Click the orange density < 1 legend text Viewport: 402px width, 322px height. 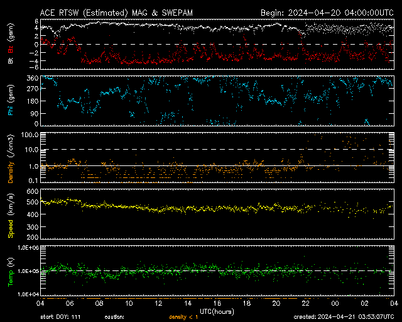[x=183, y=318]
